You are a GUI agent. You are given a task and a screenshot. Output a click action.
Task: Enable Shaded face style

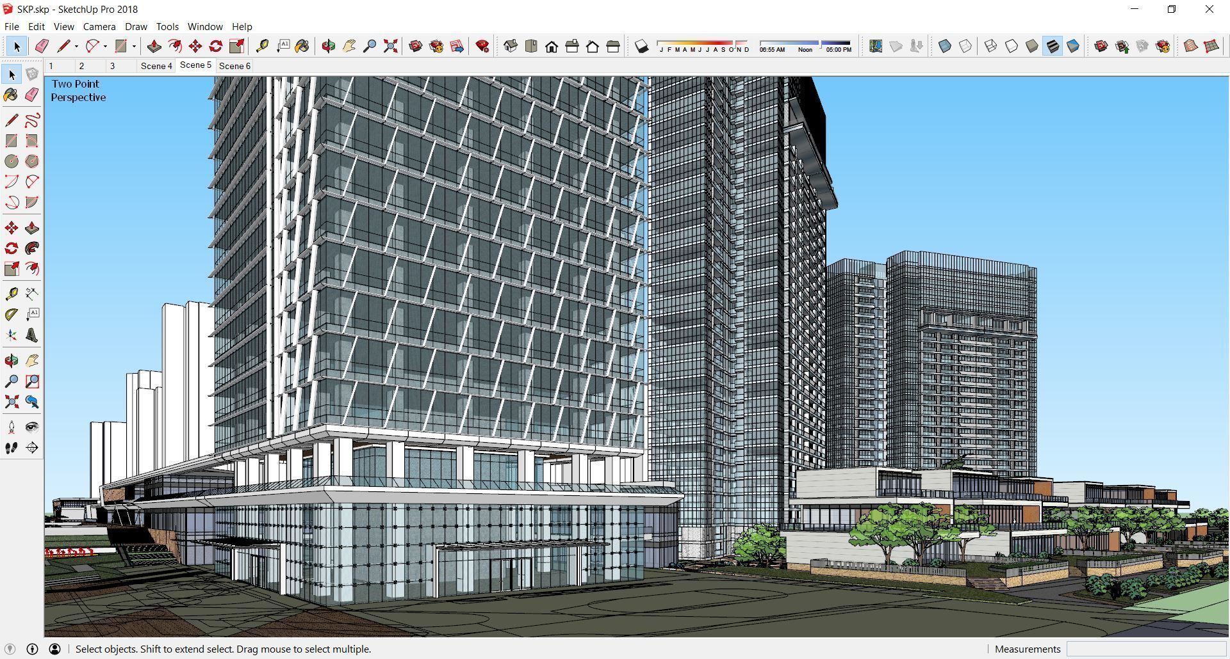[x=1032, y=46]
